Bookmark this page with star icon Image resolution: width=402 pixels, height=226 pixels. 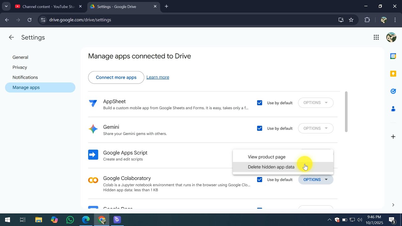(351, 20)
